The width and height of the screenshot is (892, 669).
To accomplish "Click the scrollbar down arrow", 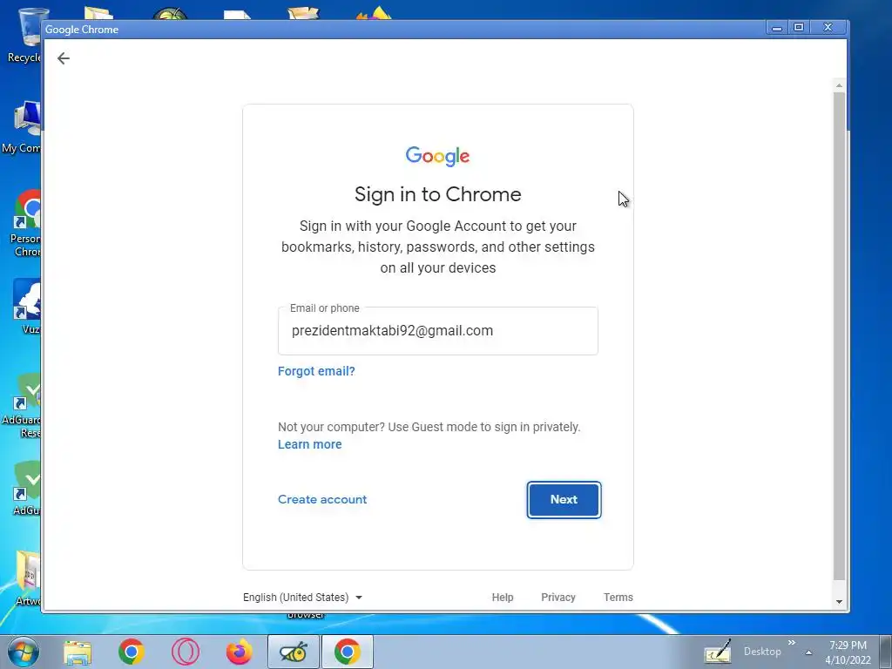I will pos(839,602).
